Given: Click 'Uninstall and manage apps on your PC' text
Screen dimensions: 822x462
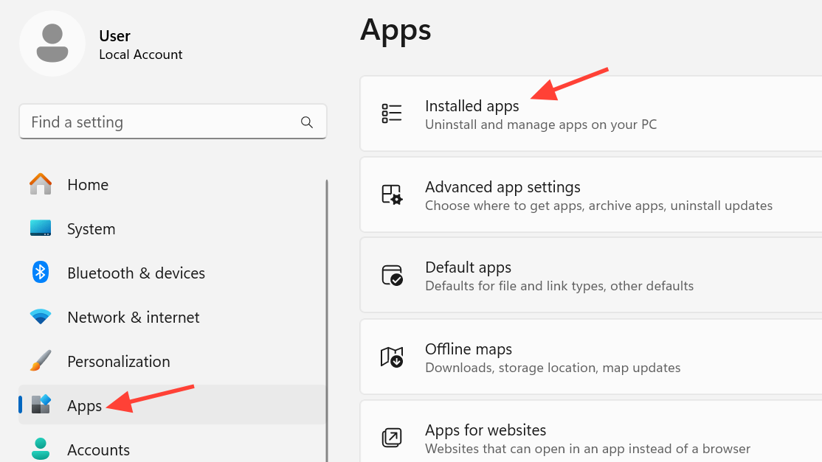Looking at the screenshot, I should [540, 125].
